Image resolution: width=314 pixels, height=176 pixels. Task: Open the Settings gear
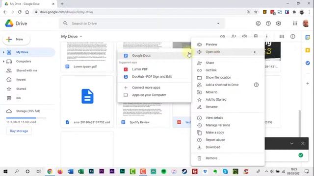point(278,23)
